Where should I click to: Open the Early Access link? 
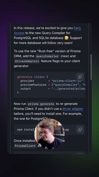point(47,30)
